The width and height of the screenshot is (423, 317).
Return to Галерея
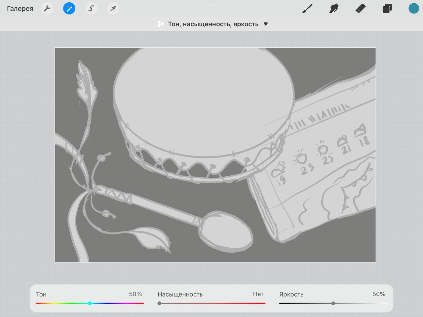click(20, 9)
